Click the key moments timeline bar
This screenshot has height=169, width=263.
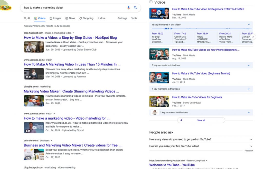click(202, 29)
